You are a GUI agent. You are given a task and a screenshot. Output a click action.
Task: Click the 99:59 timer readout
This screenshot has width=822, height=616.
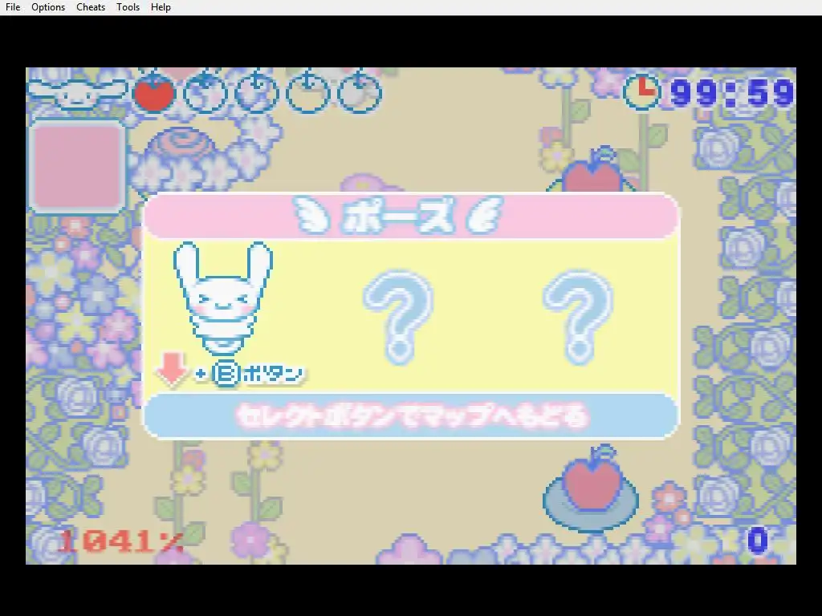click(732, 93)
